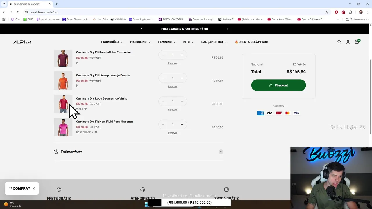Close the 1ª COMPRA popup

pyautogui.click(x=34, y=188)
